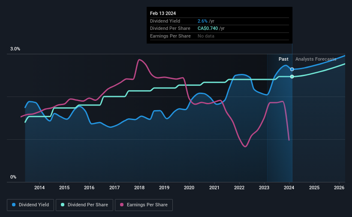Click the 3.0% y-axis label

(x=15, y=49)
